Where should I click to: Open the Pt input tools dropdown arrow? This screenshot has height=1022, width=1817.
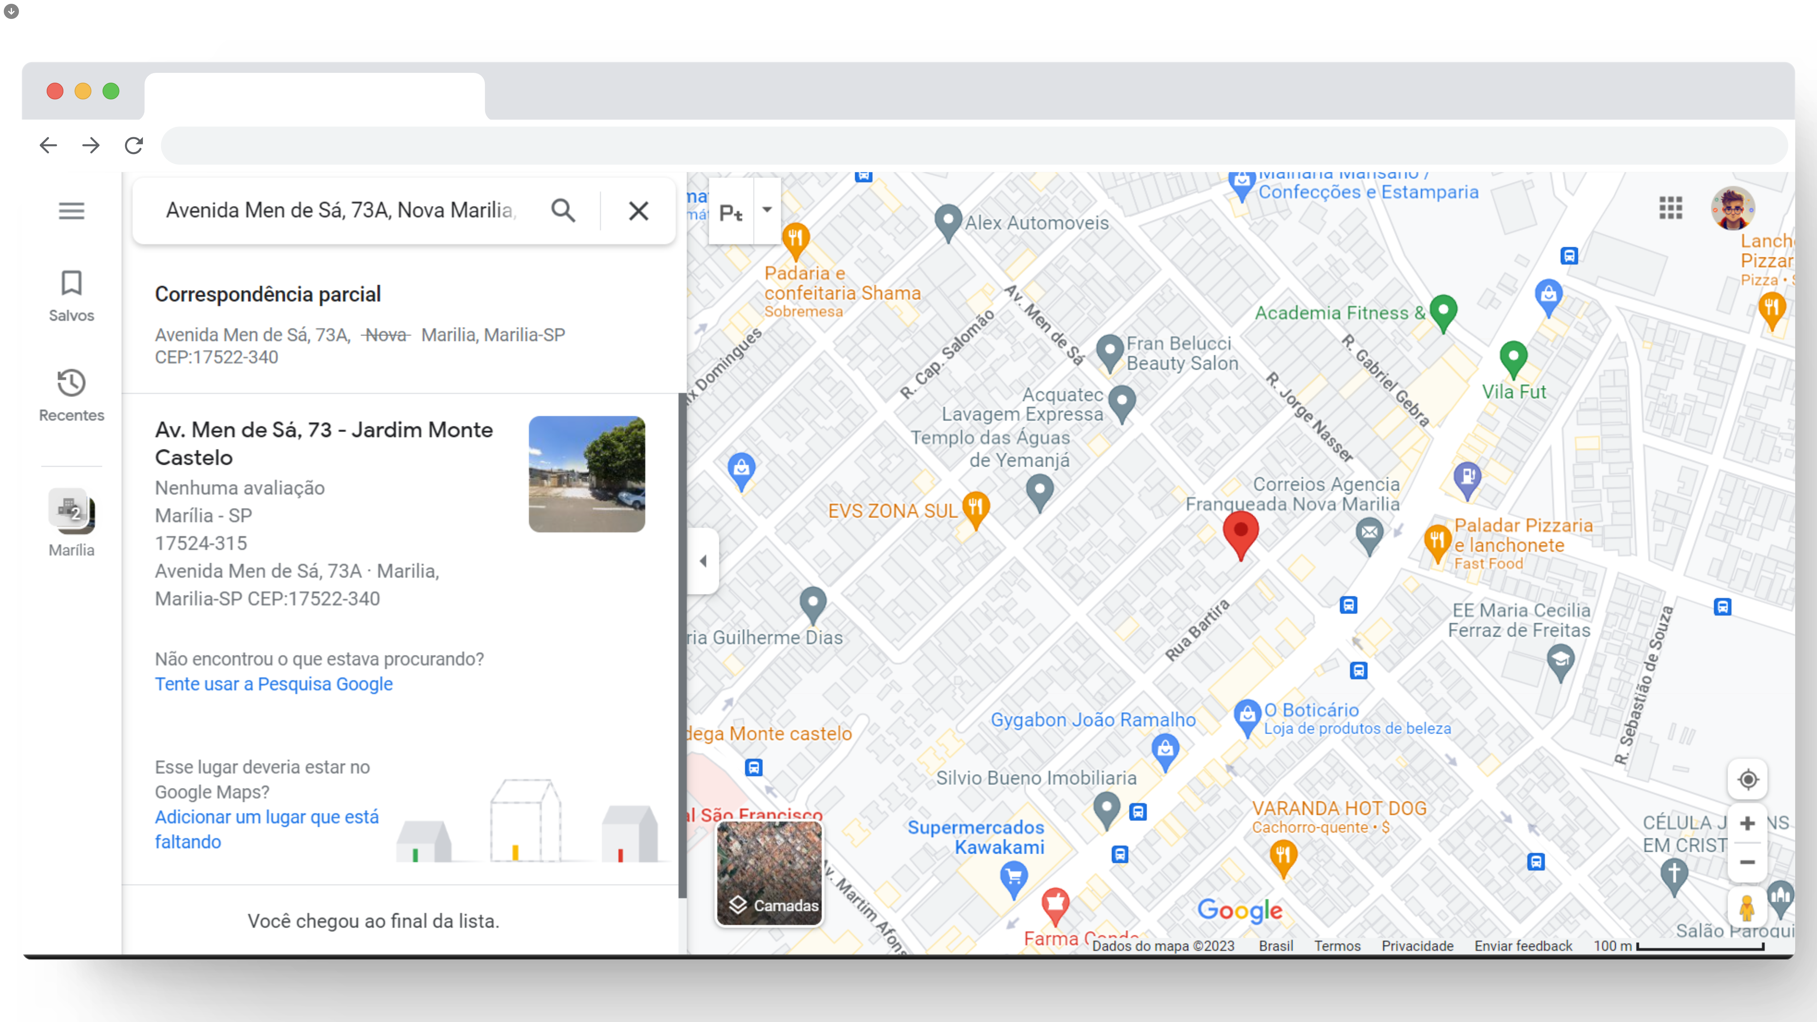coord(767,209)
